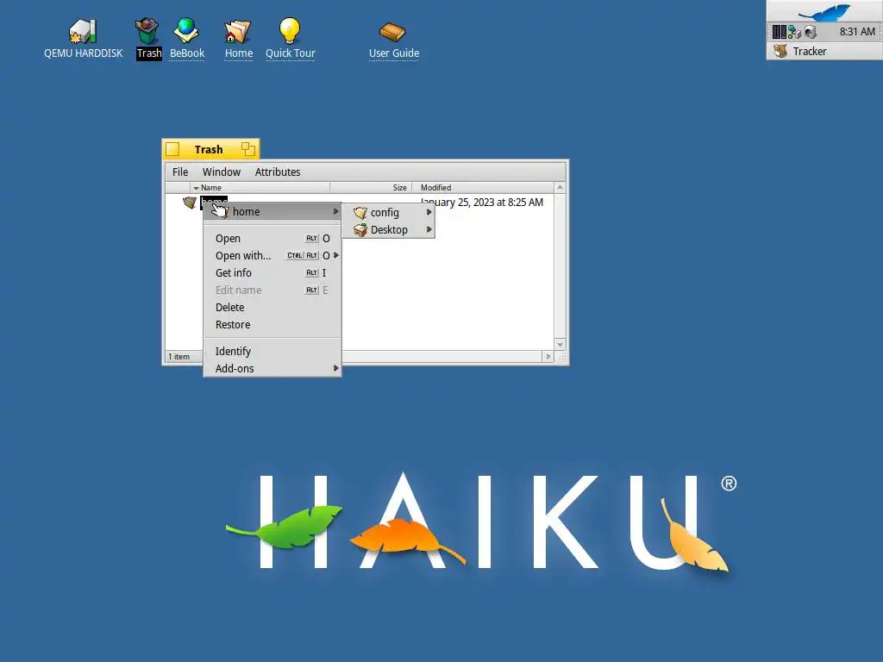
Task: Click the '1 item' status text
Action: tap(179, 357)
